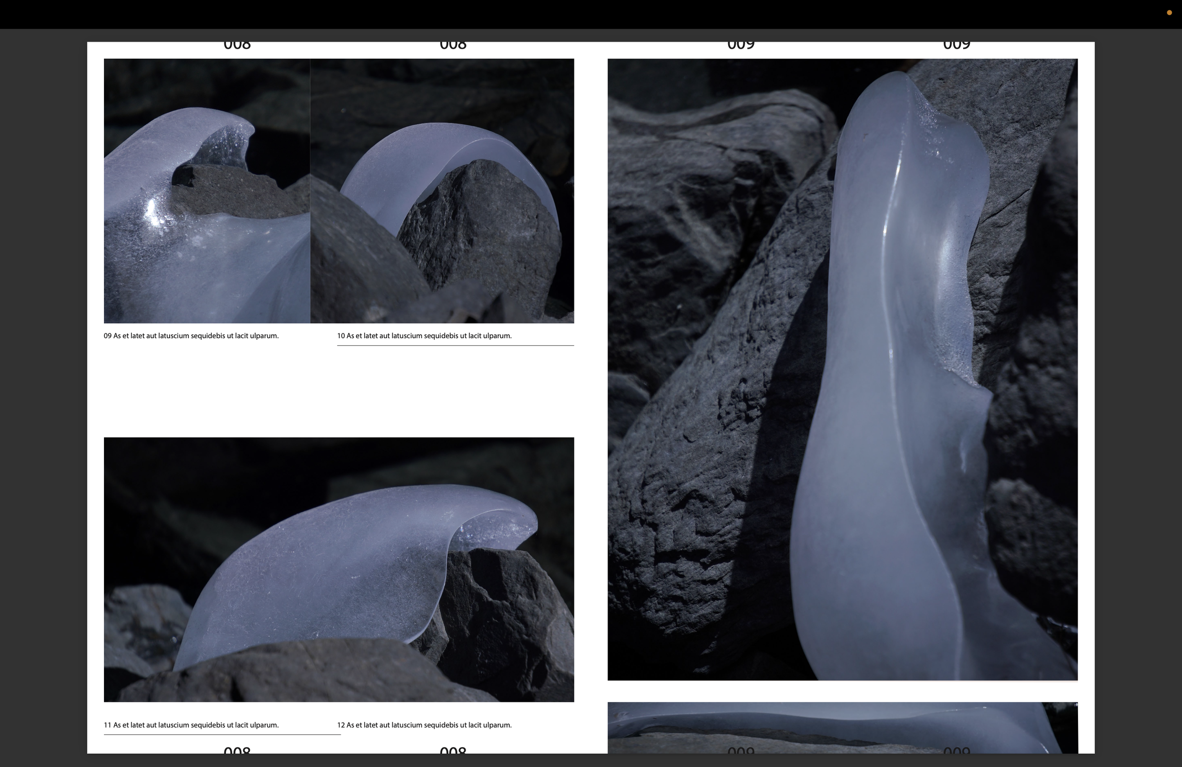This screenshot has height=767, width=1182.
Task: Select caption 09 text below first photo
Action: click(x=191, y=336)
